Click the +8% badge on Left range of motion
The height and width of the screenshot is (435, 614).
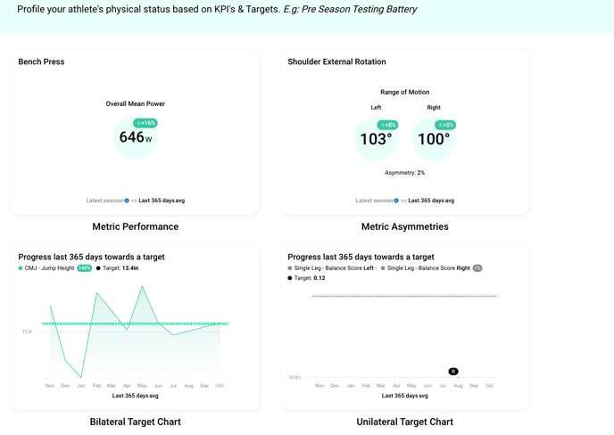point(387,125)
